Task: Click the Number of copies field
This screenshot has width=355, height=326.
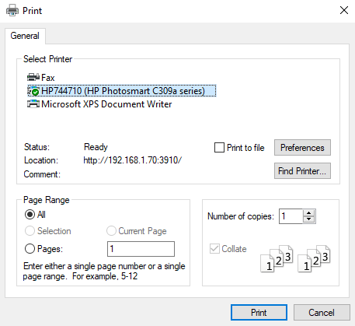Action: click(291, 216)
